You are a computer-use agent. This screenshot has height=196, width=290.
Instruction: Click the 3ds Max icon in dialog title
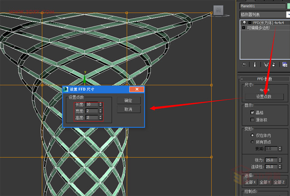coord(66,89)
